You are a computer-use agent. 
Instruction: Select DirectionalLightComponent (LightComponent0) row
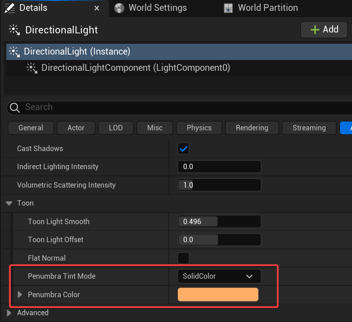point(179,68)
